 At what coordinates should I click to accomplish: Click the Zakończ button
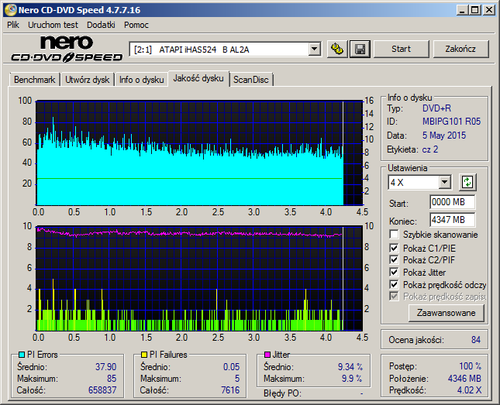point(460,49)
